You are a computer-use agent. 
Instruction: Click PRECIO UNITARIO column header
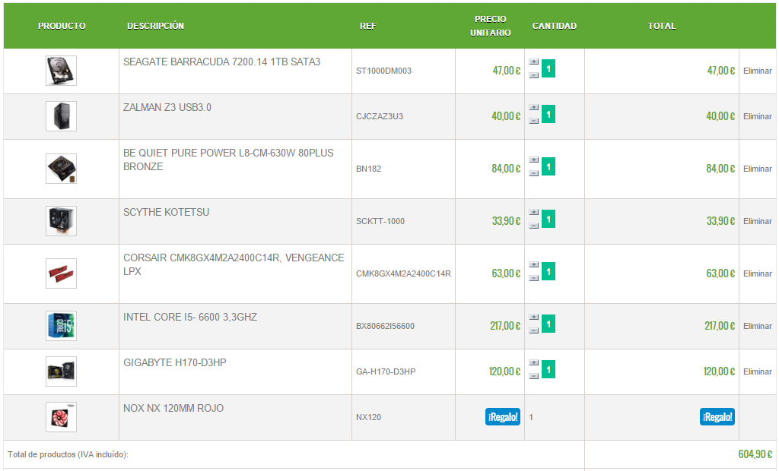pyautogui.click(x=491, y=26)
